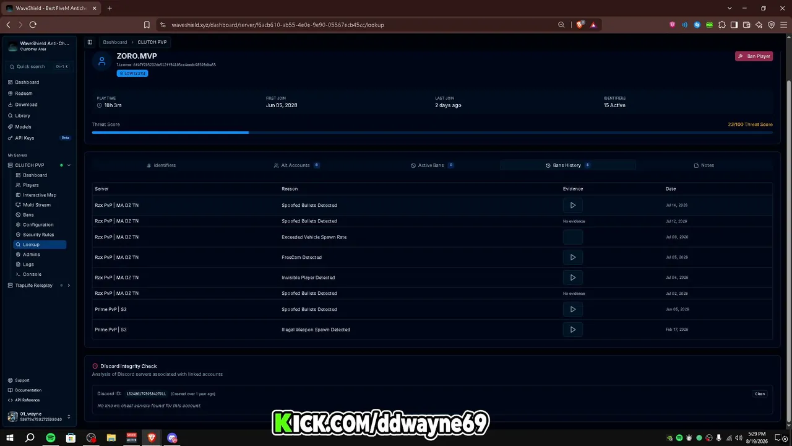792x446 pixels.
Task: Select Lookup in the sidebar
Action: pyautogui.click(x=40, y=245)
